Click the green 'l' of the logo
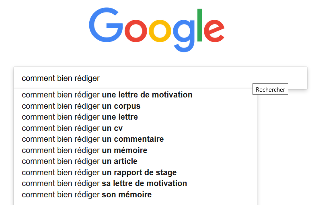The image size is (312, 205). pyautogui.click(x=199, y=25)
